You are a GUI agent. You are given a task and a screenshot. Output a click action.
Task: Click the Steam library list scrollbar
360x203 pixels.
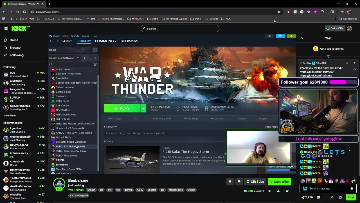98,123
